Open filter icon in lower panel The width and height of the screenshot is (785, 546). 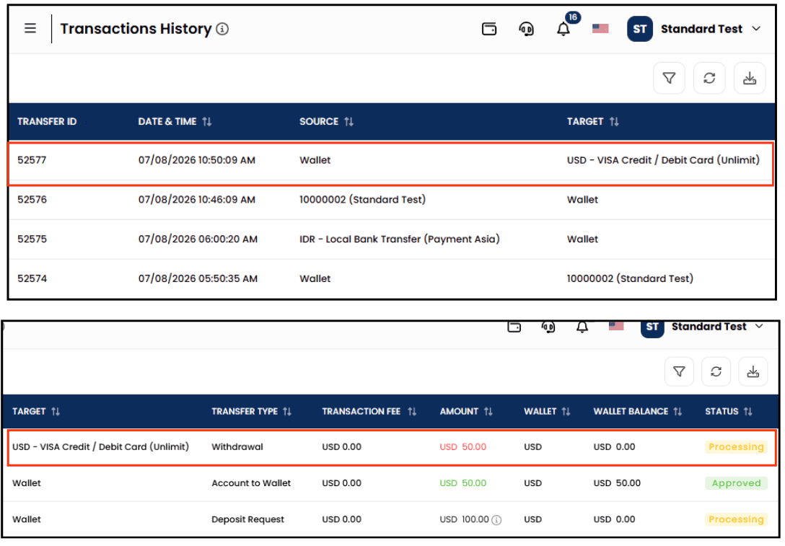(x=679, y=371)
